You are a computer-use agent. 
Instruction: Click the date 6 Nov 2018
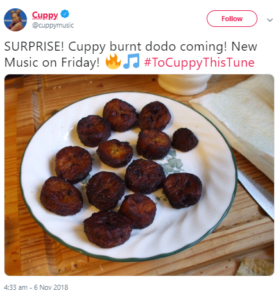click(x=51, y=287)
